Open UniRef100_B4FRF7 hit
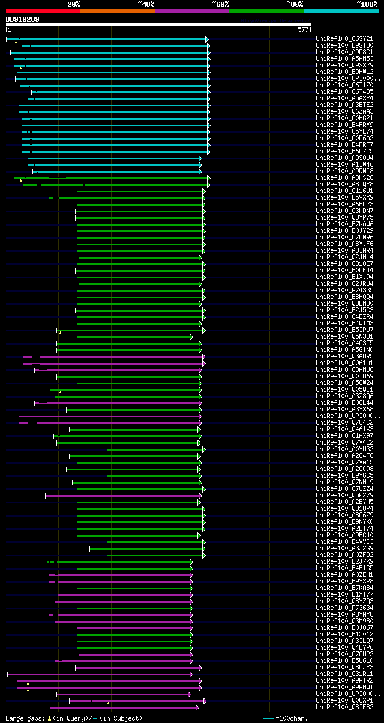The width and height of the screenshot is (384, 723). 346,144
